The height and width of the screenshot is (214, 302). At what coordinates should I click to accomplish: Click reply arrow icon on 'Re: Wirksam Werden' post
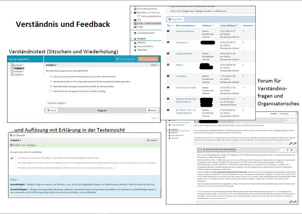280,150
